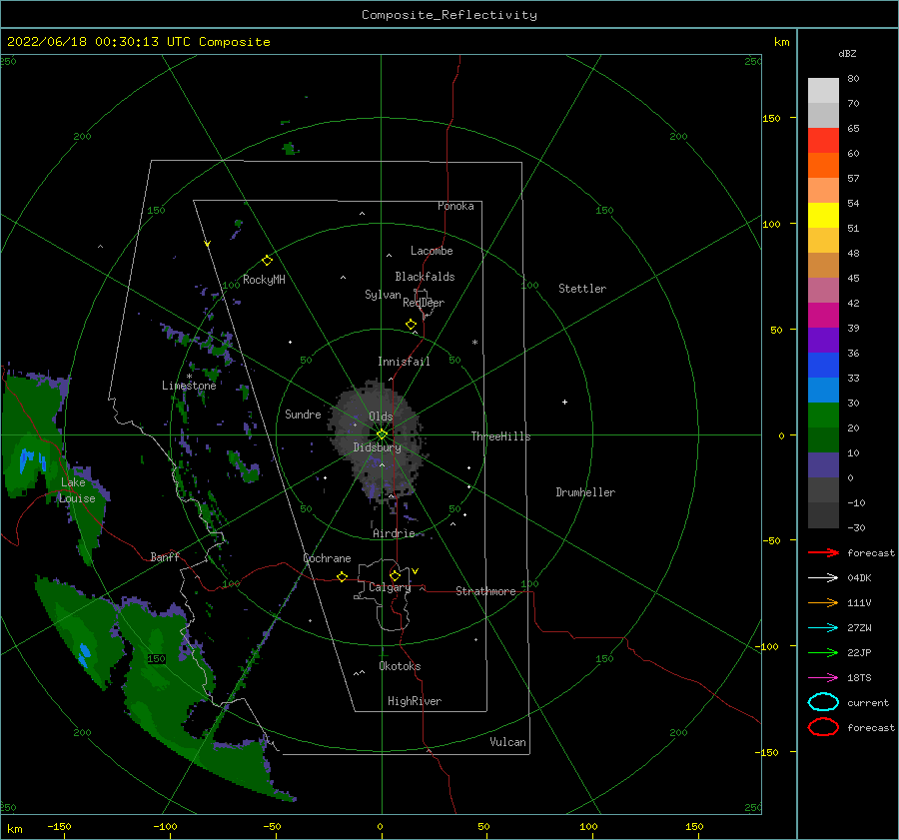This screenshot has width=899, height=840.
Task: Click the red forecast ellipse icon
Action: tap(823, 727)
